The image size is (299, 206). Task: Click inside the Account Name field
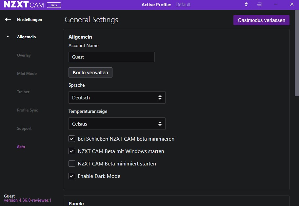(111, 57)
